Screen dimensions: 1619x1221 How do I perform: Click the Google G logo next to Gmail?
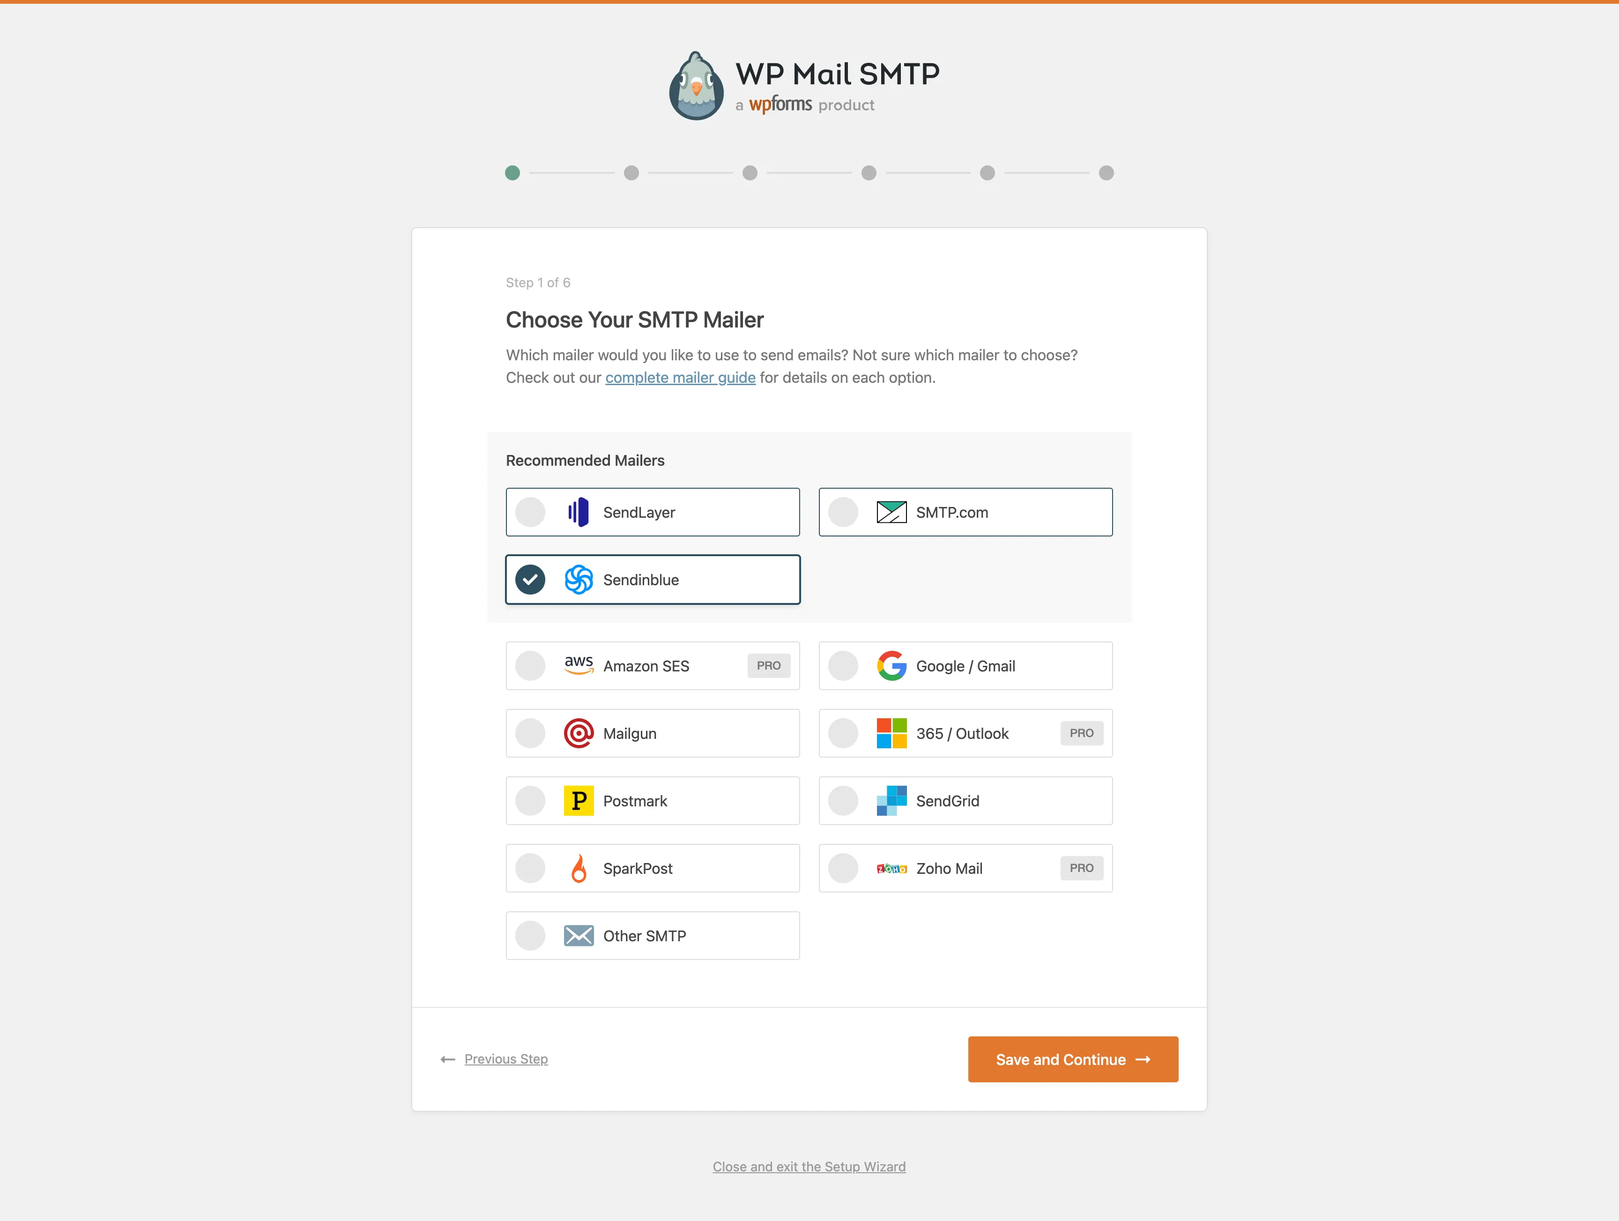891,665
